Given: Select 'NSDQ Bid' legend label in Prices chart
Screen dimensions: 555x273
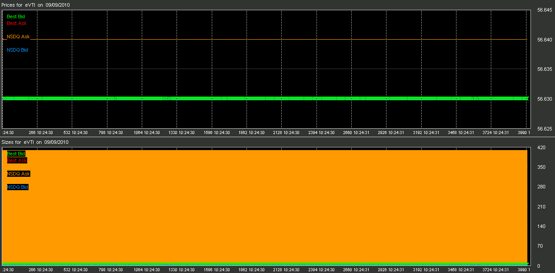Looking at the screenshot, I should 17,50.
